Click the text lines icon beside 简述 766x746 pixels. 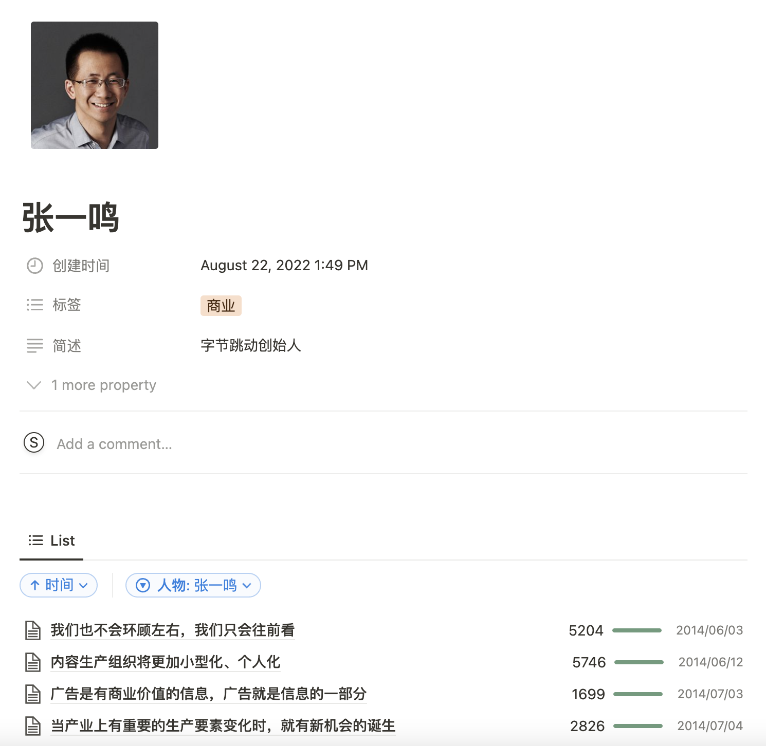(35, 346)
